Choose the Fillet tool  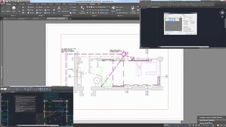click(47, 10)
